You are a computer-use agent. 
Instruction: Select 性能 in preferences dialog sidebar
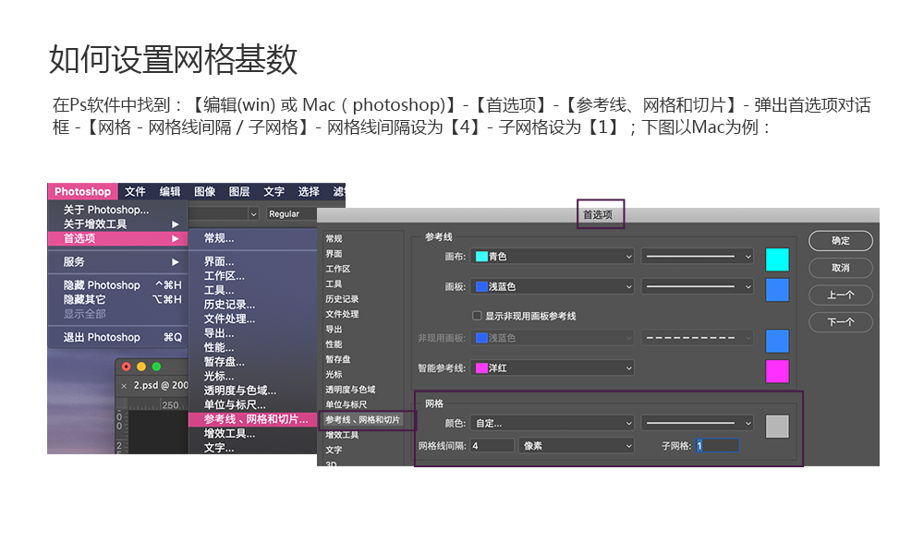click(x=334, y=343)
